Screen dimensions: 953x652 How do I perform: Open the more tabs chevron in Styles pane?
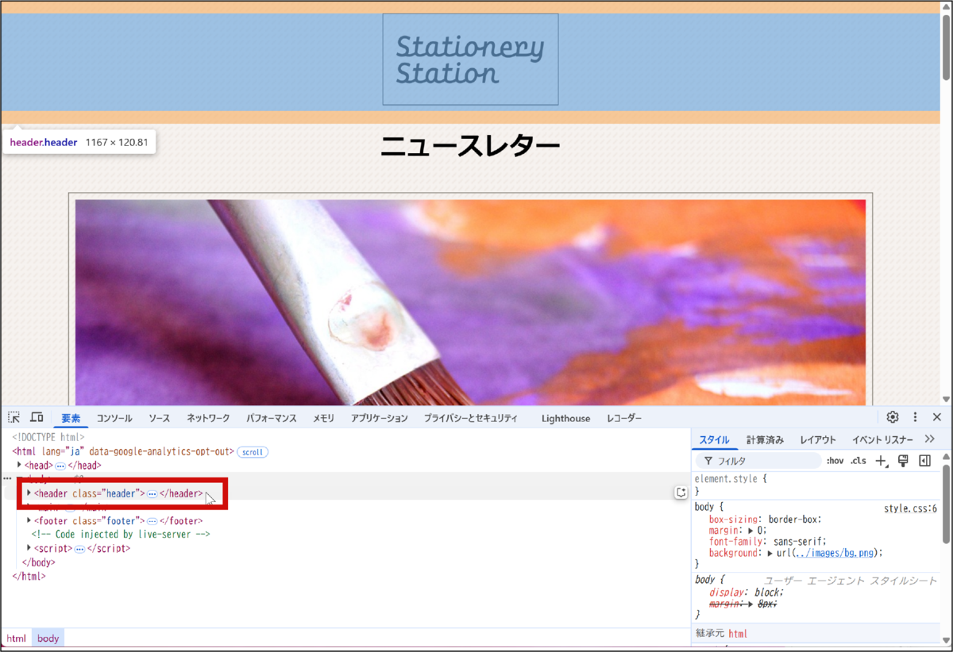[929, 439]
